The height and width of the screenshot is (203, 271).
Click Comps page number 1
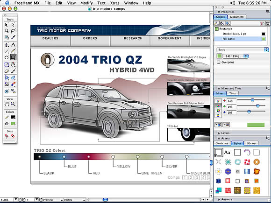(x=185, y=177)
